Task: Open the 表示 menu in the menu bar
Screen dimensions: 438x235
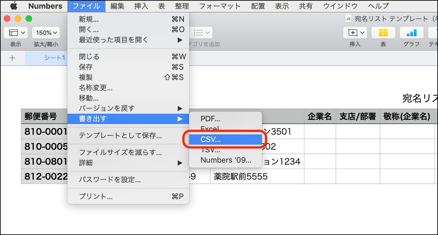Action: coord(282,6)
